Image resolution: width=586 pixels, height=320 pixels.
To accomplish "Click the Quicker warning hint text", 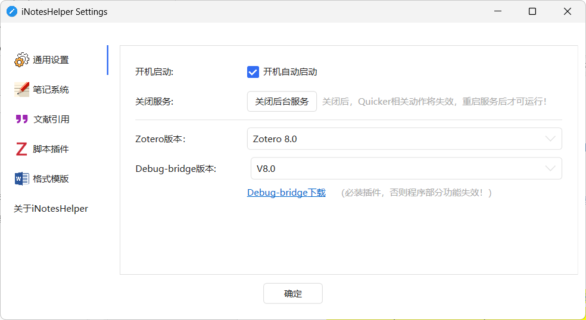I will 435,102.
